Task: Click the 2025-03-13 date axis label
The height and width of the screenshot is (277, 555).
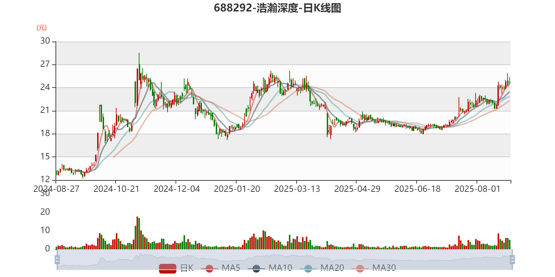Action: click(297, 189)
